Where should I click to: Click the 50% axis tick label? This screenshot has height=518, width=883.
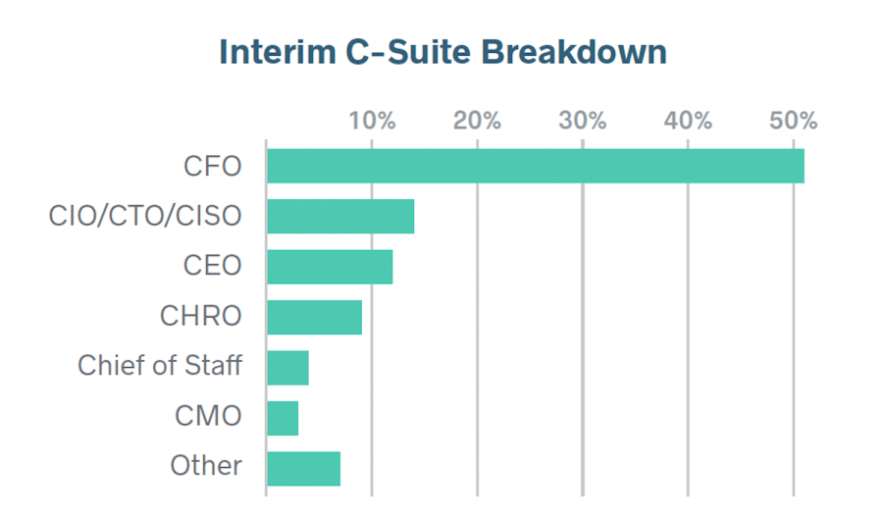793,122
